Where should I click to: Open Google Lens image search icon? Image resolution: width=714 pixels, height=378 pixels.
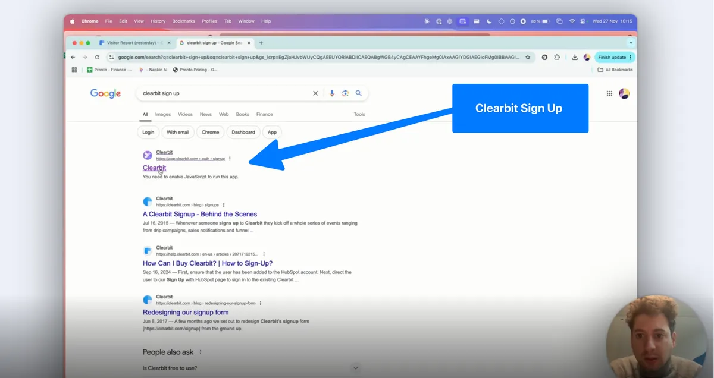tap(345, 93)
